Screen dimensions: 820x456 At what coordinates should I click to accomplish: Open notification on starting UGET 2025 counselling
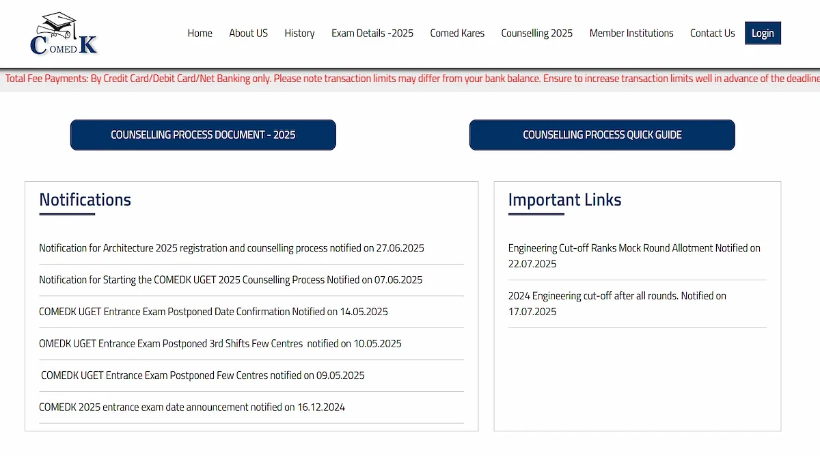tap(231, 280)
